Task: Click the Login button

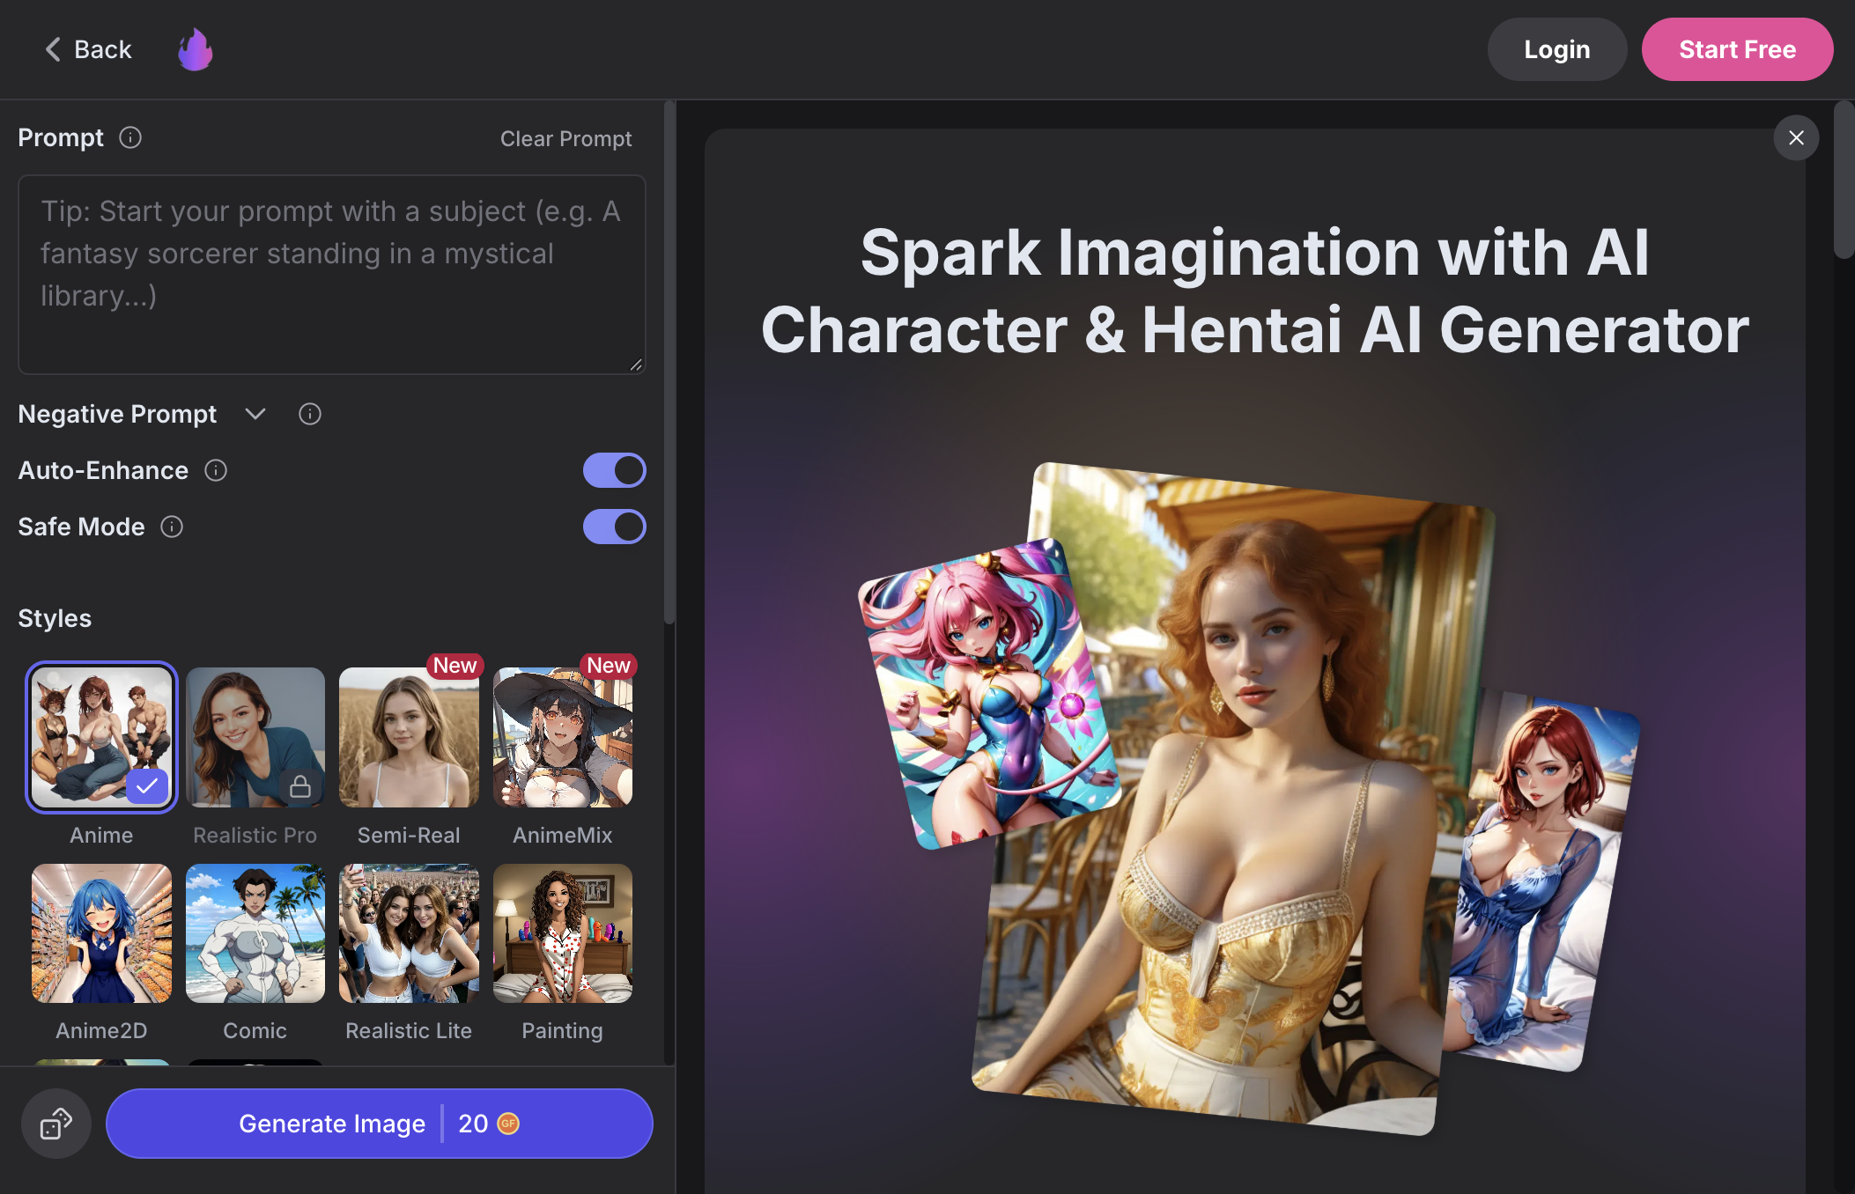Action: coord(1557,49)
